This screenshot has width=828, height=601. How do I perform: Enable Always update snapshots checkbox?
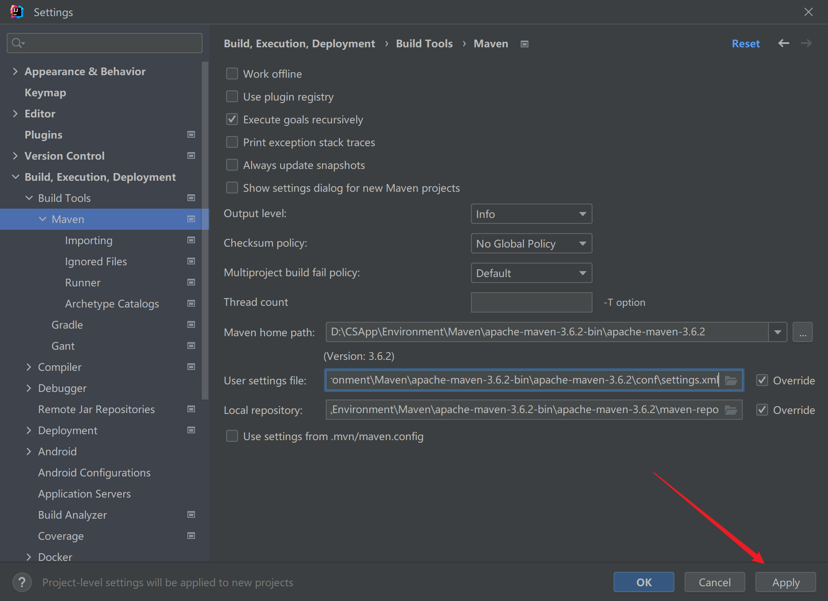click(232, 165)
